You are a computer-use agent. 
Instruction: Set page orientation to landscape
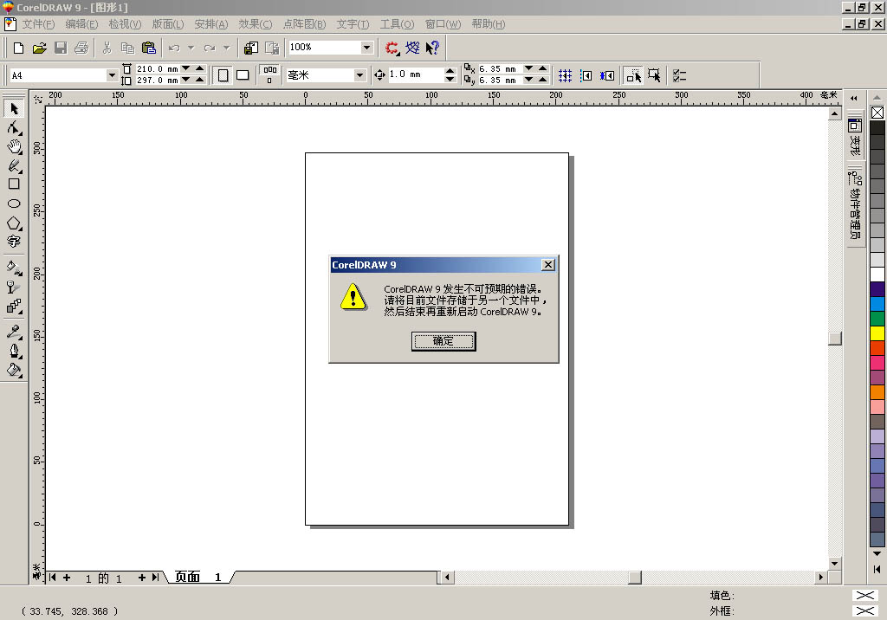243,75
